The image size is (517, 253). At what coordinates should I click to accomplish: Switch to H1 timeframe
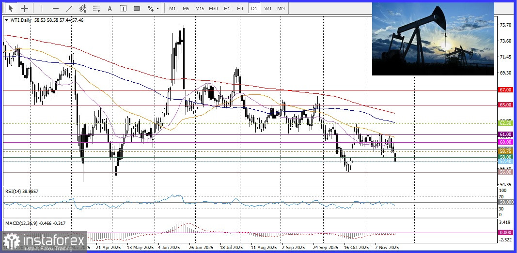[227, 8]
